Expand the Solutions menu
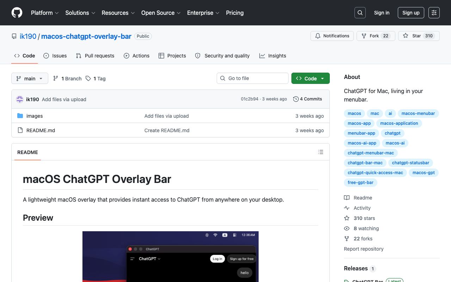 coord(80,13)
